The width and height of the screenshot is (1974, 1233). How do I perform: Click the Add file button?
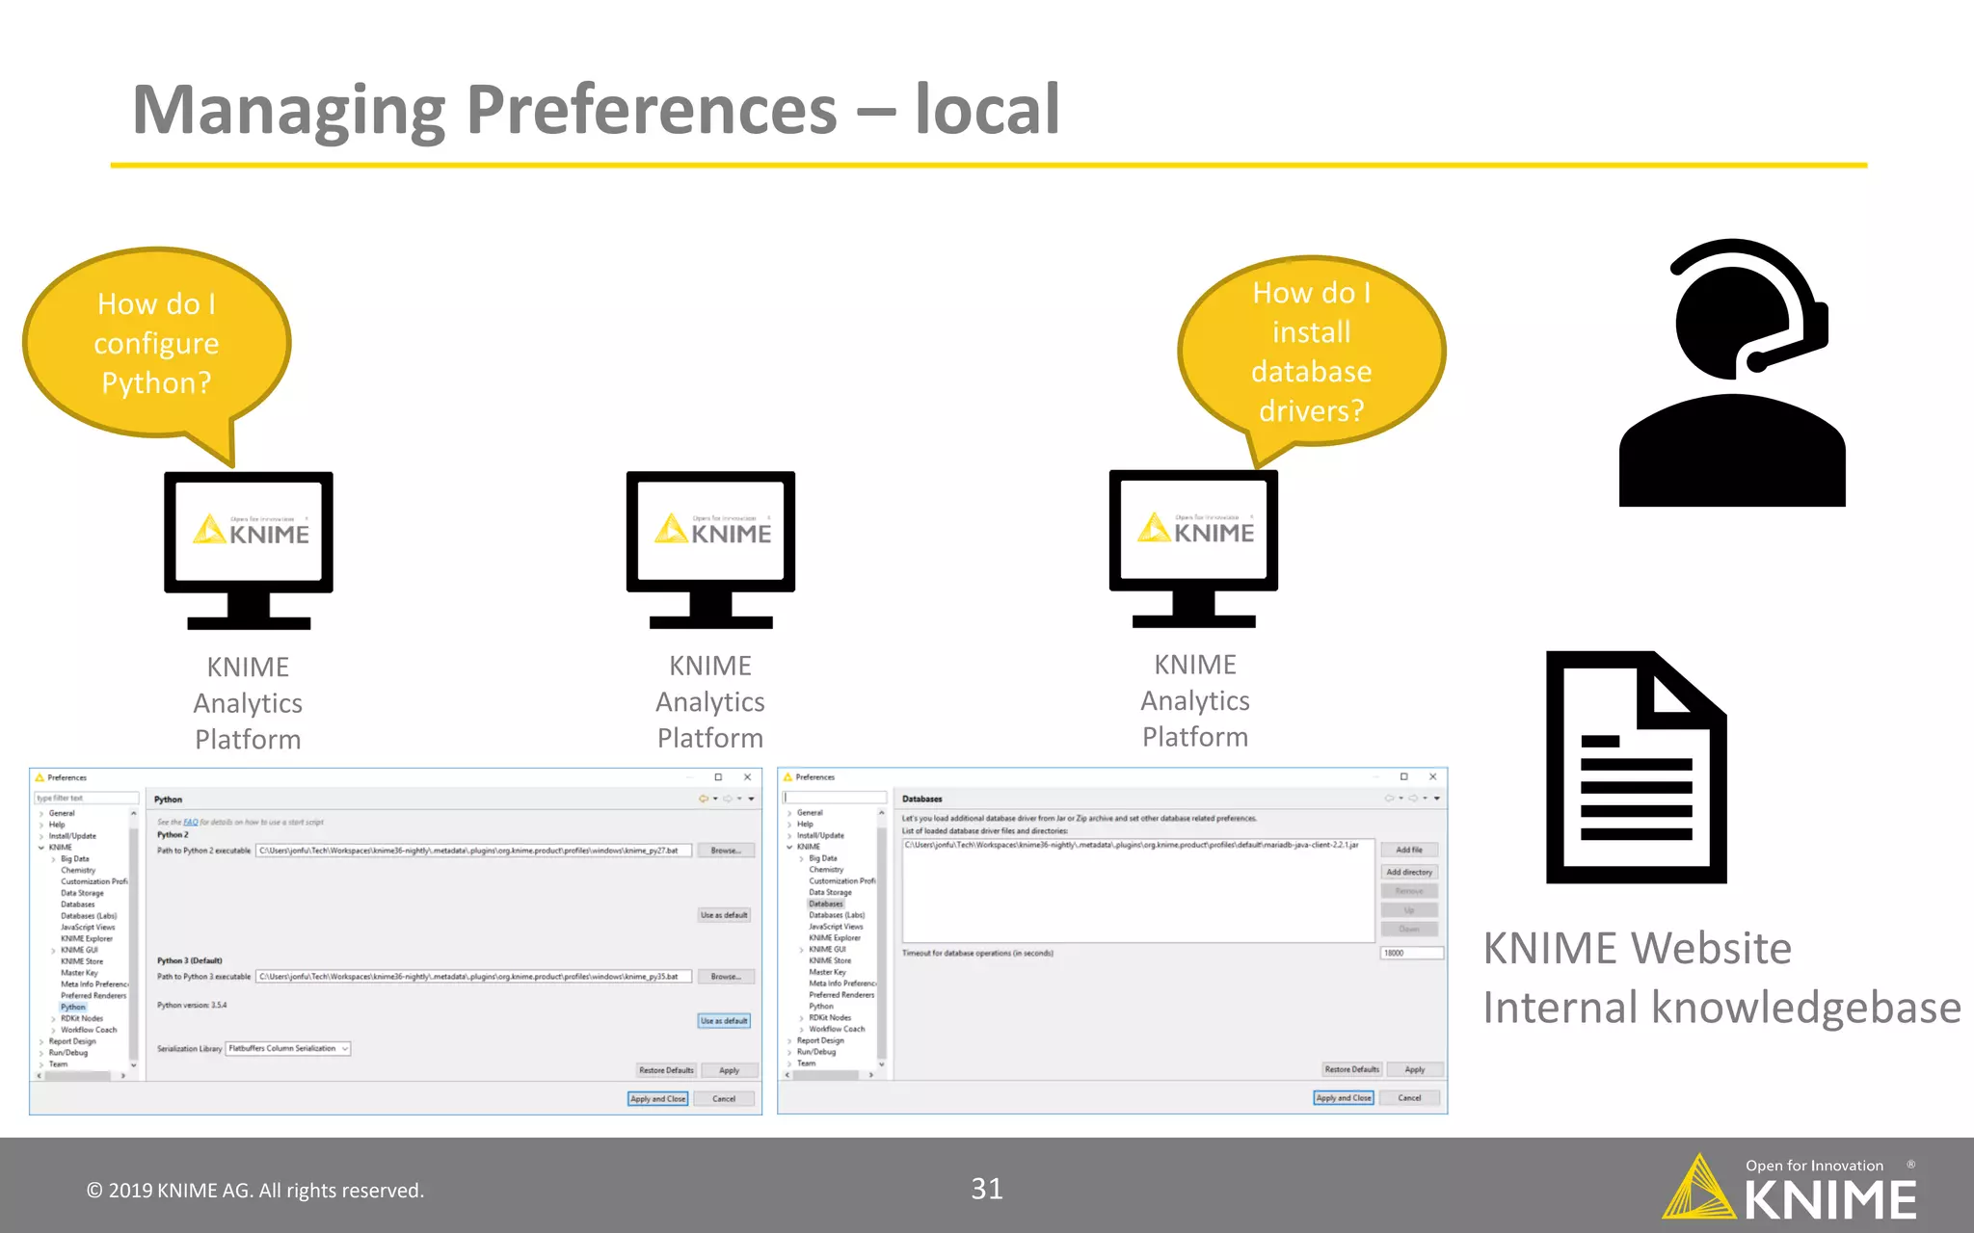point(1409,850)
